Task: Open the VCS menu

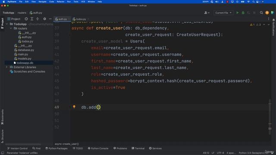Action: point(83,2)
